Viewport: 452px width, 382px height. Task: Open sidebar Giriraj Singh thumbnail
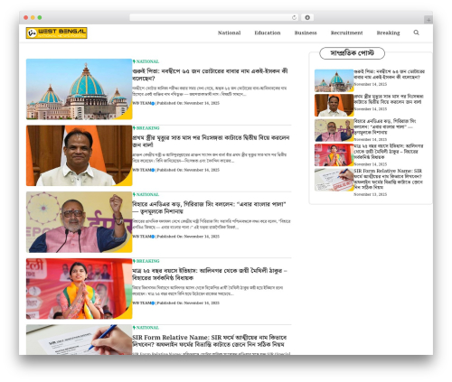tap(334, 130)
